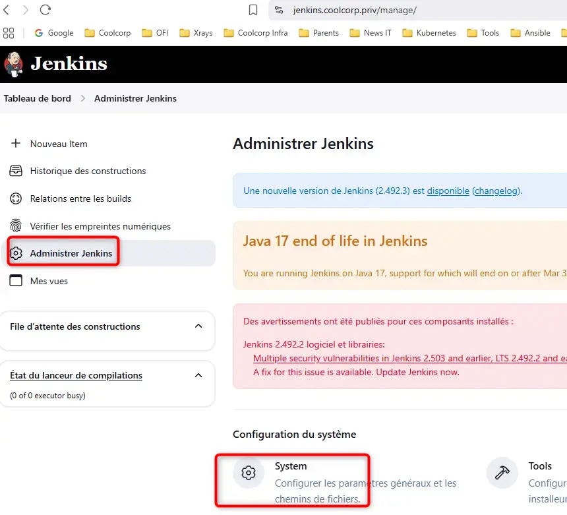The height and width of the screenshot is (515, 567).
Task: Click the plus icon for Nouveau Item
Action: [16, 143]
